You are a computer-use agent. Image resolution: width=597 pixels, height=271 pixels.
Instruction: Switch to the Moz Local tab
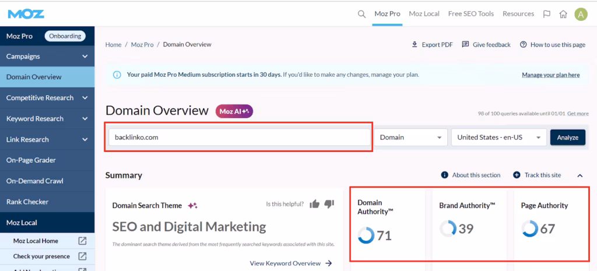click(424, 14)
